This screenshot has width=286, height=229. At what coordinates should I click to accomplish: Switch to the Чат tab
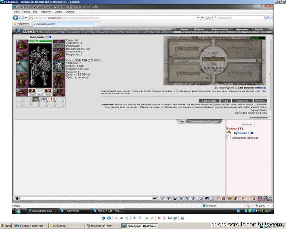(182, 121)
